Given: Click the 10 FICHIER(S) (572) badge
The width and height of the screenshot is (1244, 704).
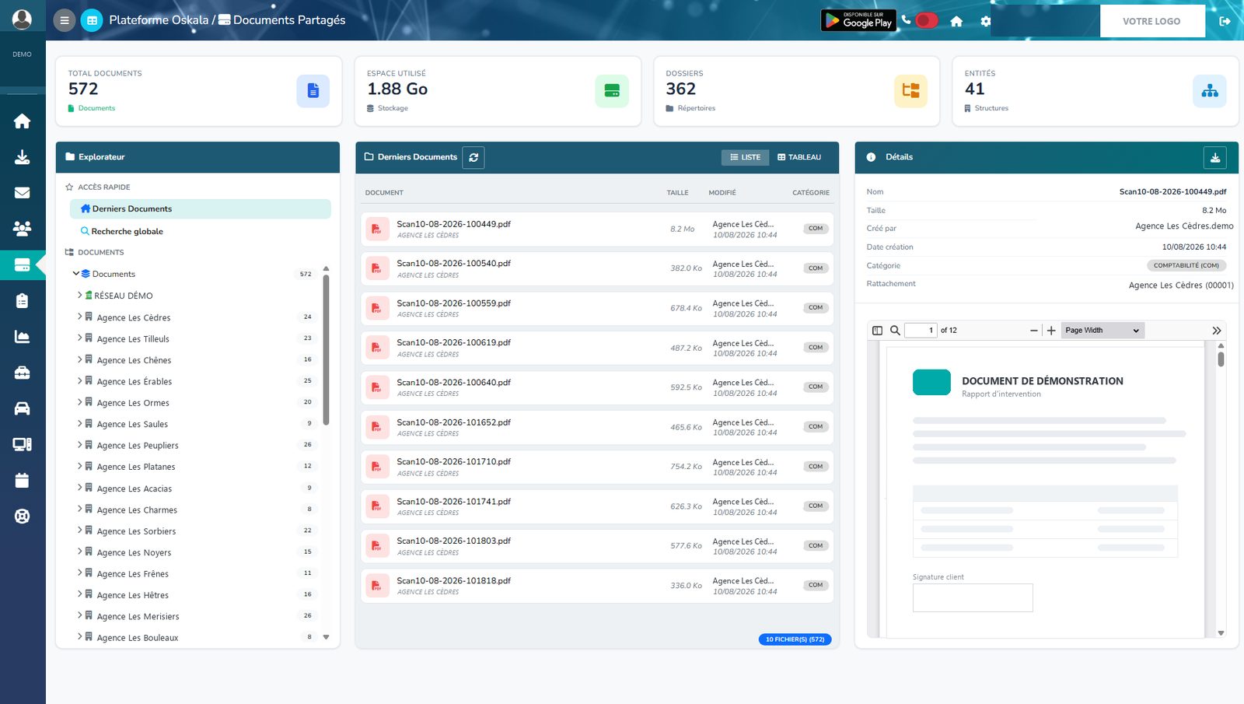Looking at the screenshot, I should [x=795, y=639].
